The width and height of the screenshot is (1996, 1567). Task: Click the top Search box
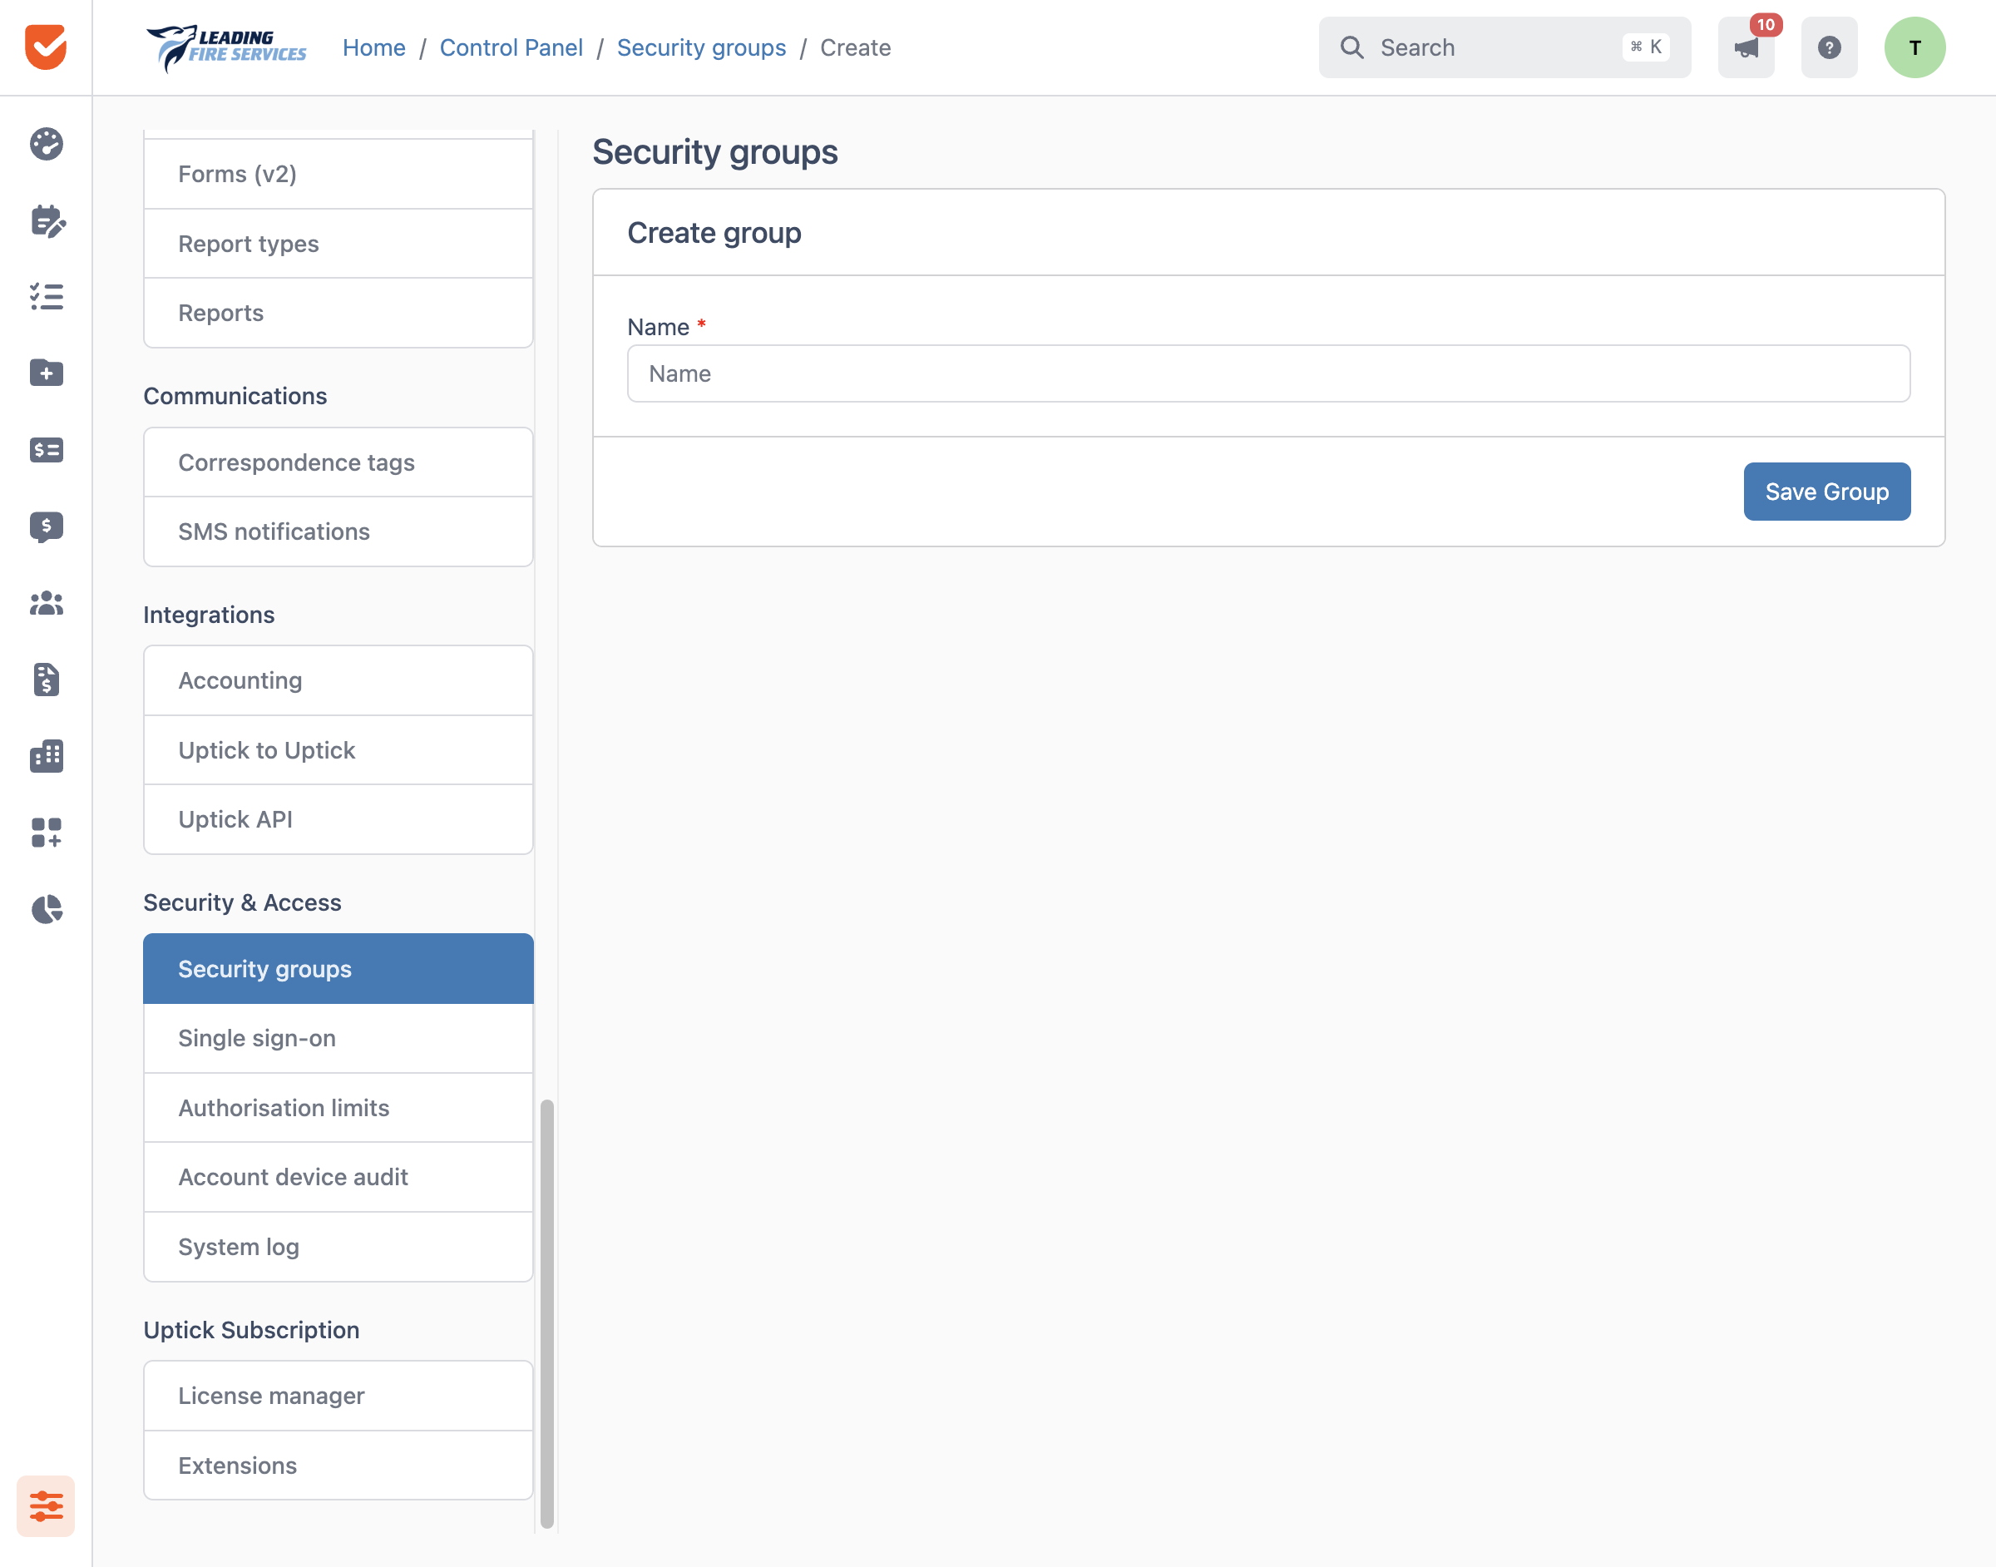point(1504,47)
